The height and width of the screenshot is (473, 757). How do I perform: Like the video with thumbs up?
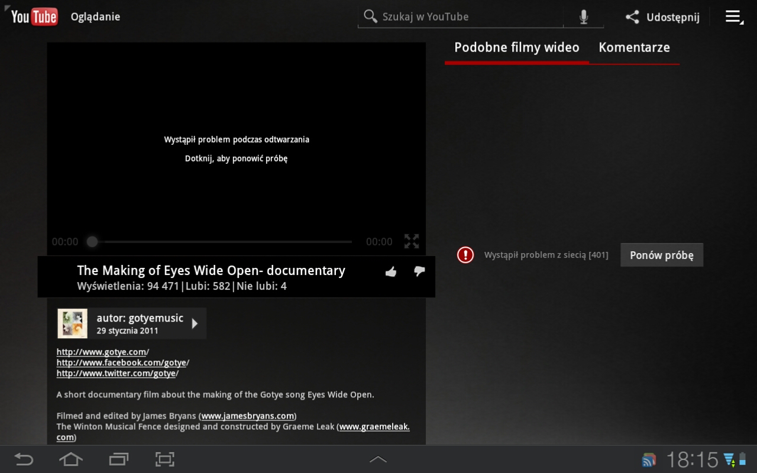[391, 271]
